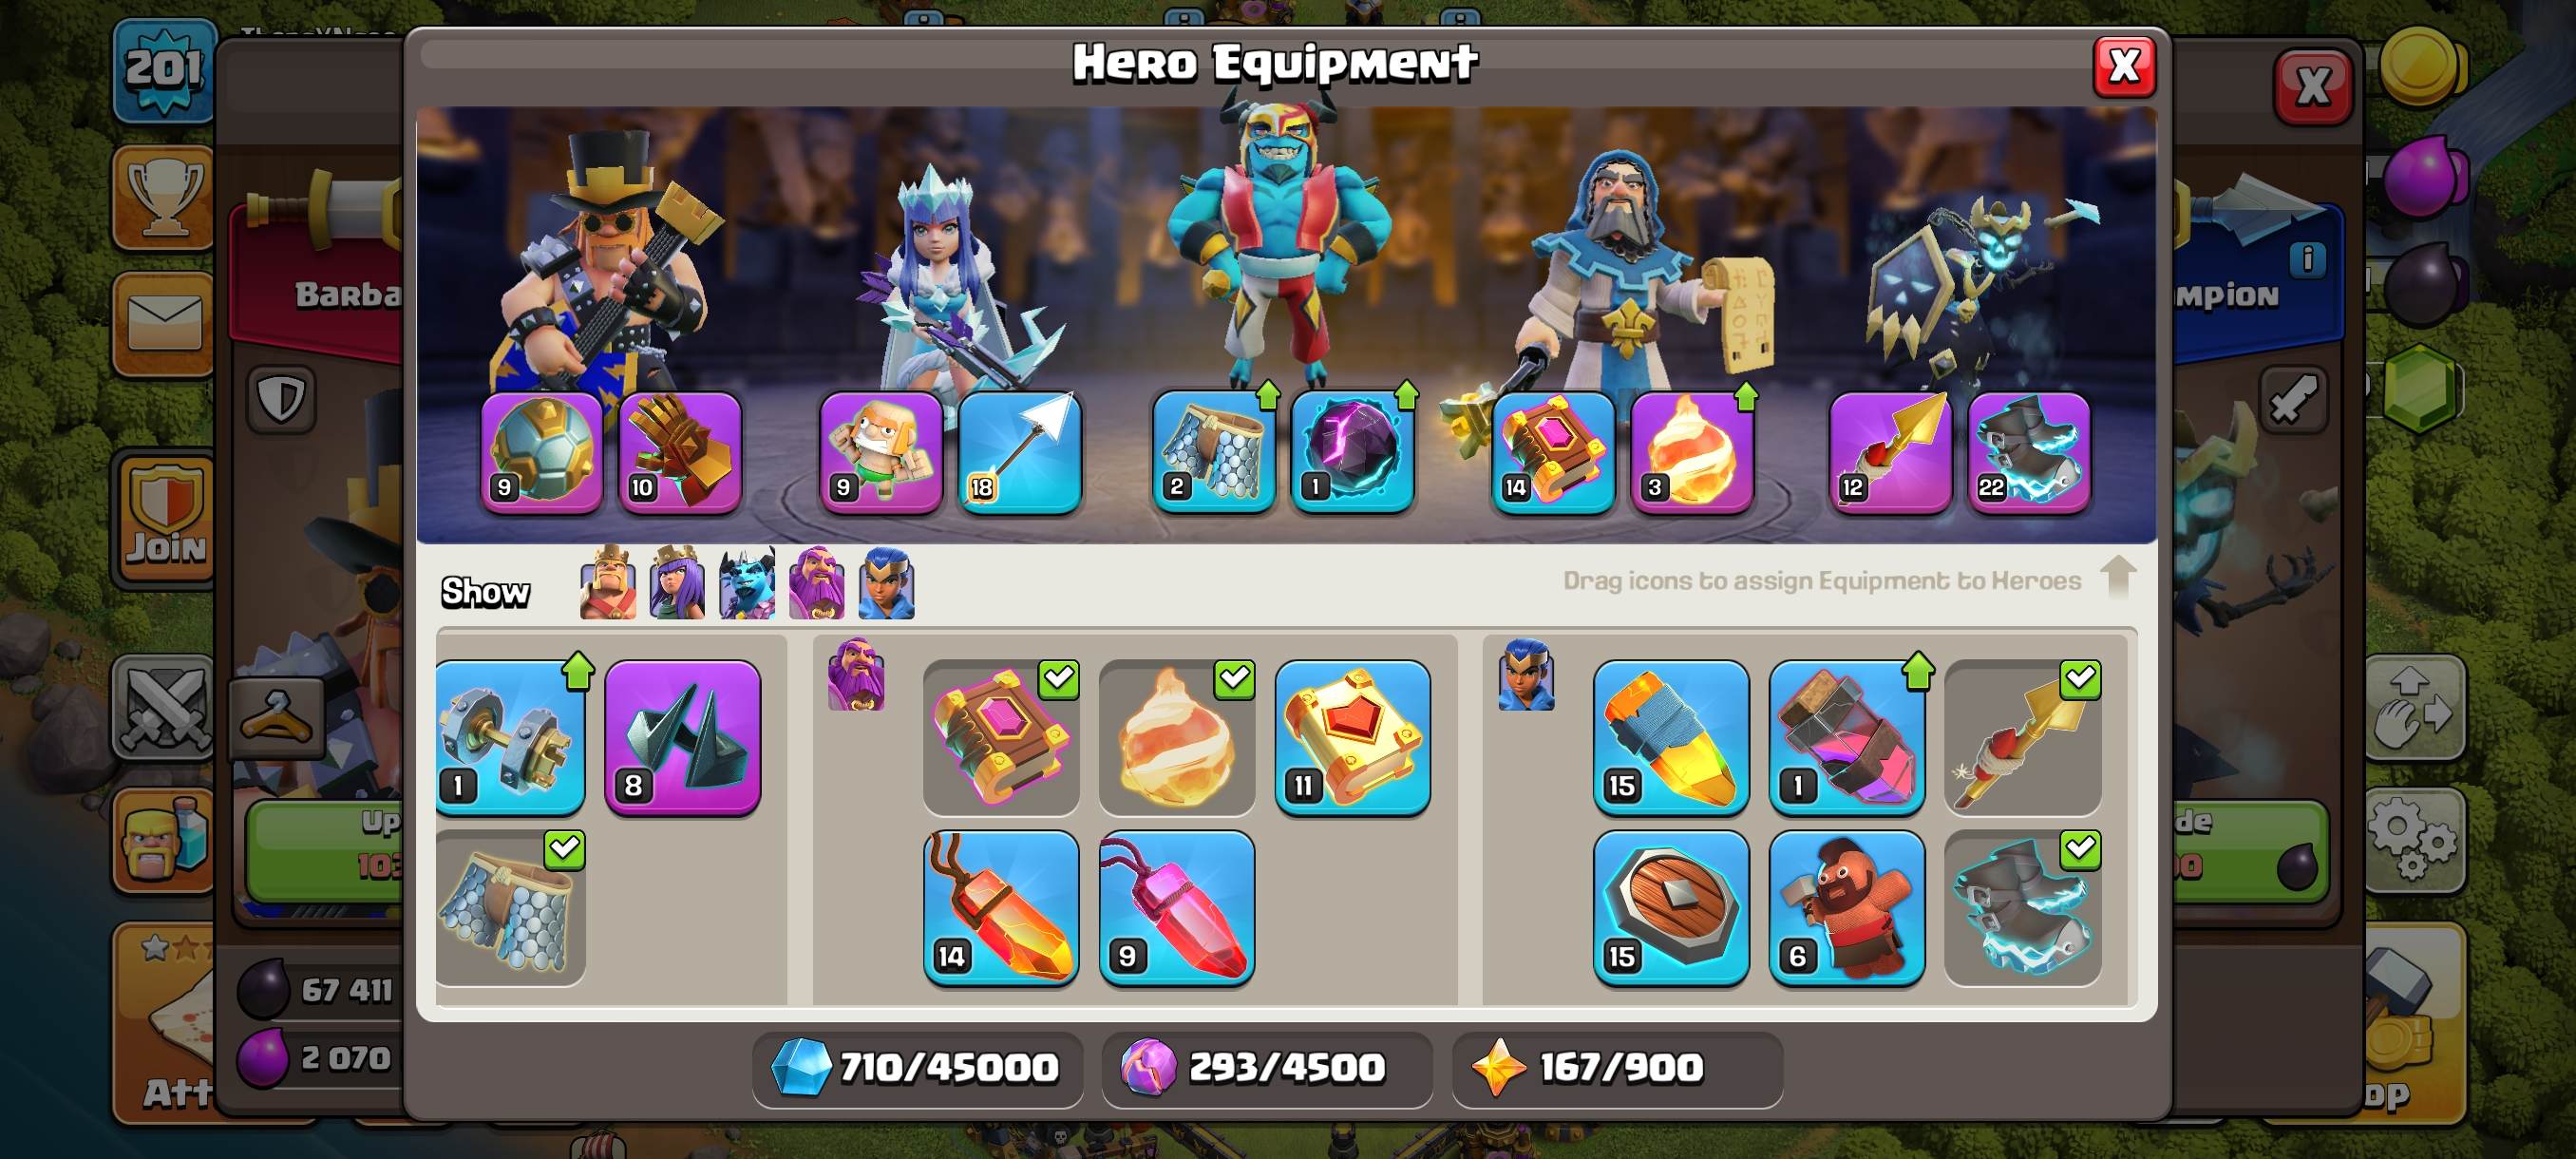Select the level 11 Healing Tome equipment
Viewport: 2576px width, 1159px height.
pos(1352,737)
